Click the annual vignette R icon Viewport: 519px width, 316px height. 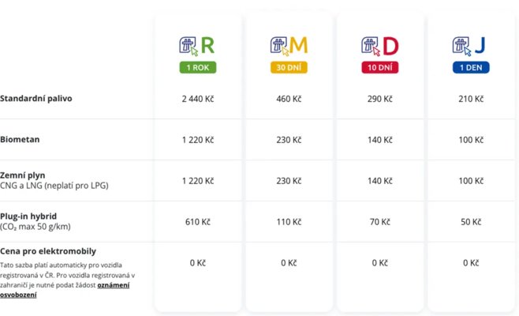[197, 45]
